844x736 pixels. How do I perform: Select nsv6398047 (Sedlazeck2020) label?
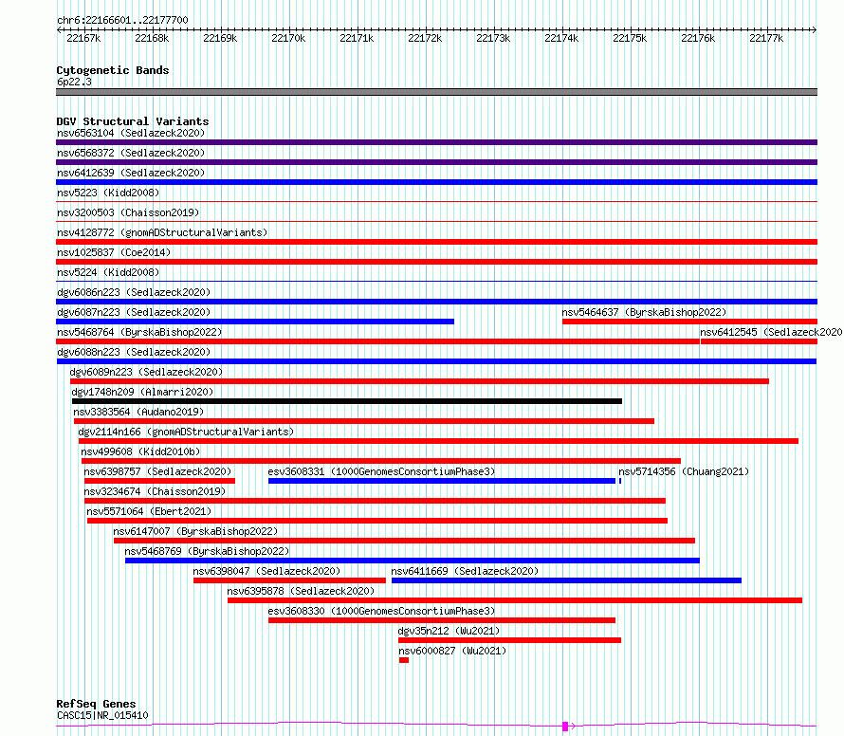(x=266, y=571)
